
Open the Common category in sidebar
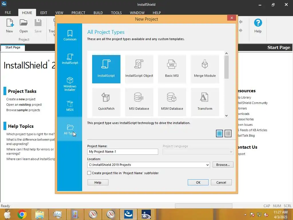(x=70, y=35)
